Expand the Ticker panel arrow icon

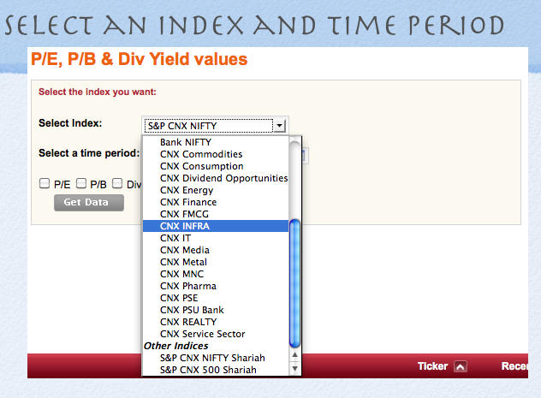(461, 366)
